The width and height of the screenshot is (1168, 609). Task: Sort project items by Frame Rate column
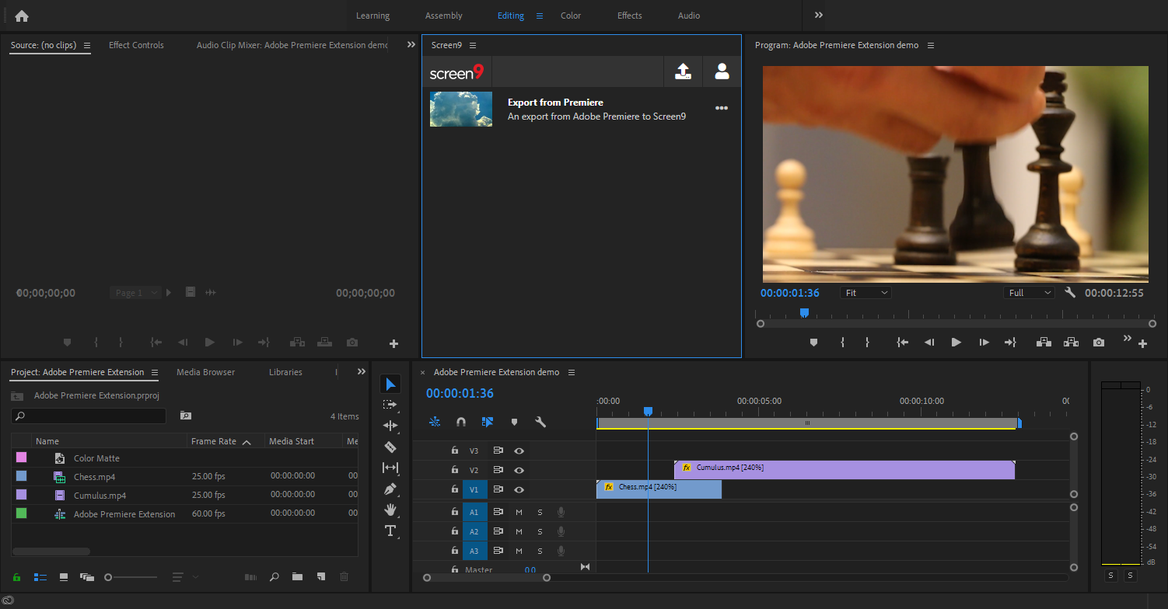point(214,441)
